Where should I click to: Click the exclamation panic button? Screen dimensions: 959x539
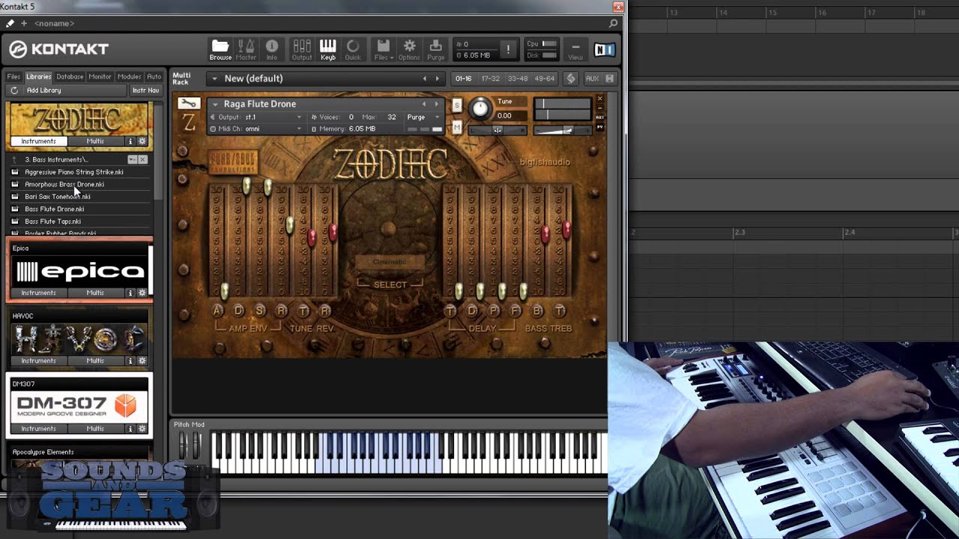click(x=508, y=49)
